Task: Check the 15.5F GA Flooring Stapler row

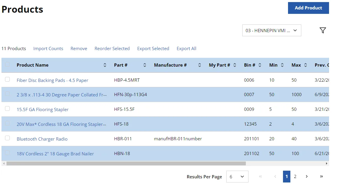Action: click(x=7, y=108)
